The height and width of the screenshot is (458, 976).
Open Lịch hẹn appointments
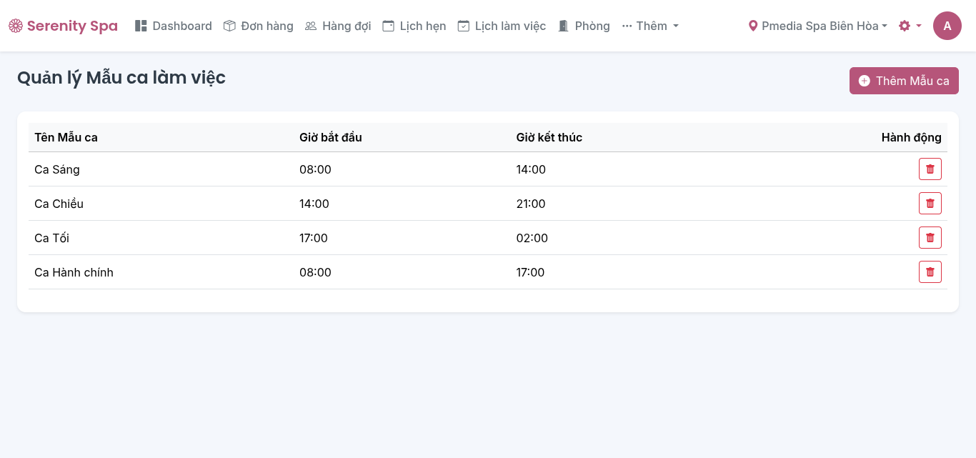pos(414,26)
